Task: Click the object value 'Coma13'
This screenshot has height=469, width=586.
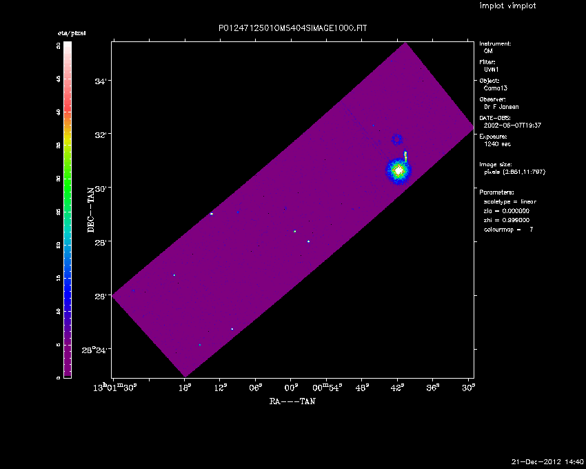Action: (496, 88)
